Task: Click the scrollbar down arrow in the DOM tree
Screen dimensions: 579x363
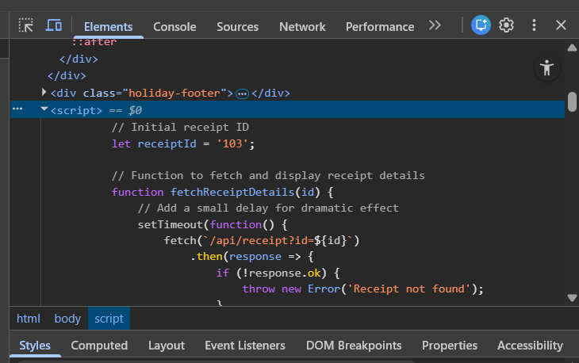Action: pyautogui.click(x=572, y=298)
